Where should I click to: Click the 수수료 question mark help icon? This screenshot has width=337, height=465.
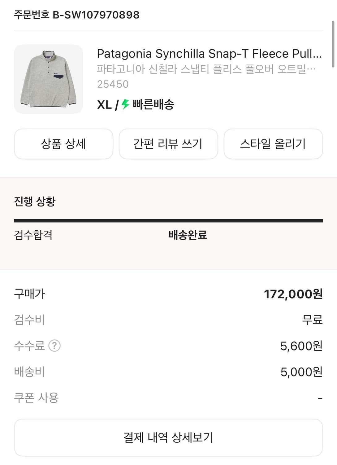tap(55, 345)
